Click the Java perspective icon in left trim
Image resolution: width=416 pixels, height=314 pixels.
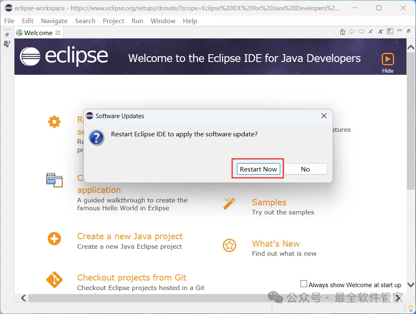(x=7, y=44)
